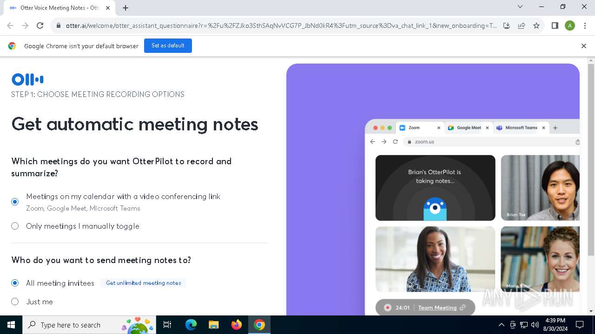
Task: Launch Microsoft Edge from the taskbar
Action: tap(191, 325)
